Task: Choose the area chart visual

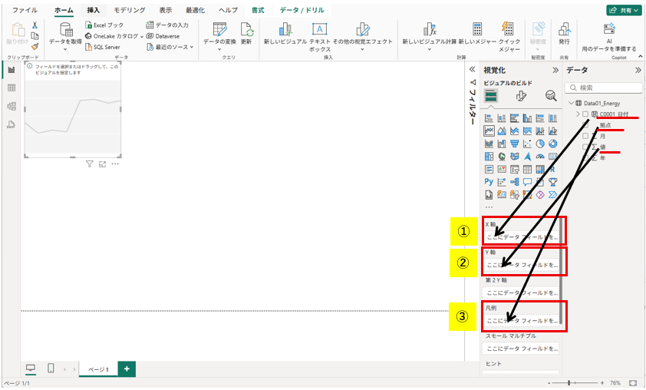Action: click(502, 131)
